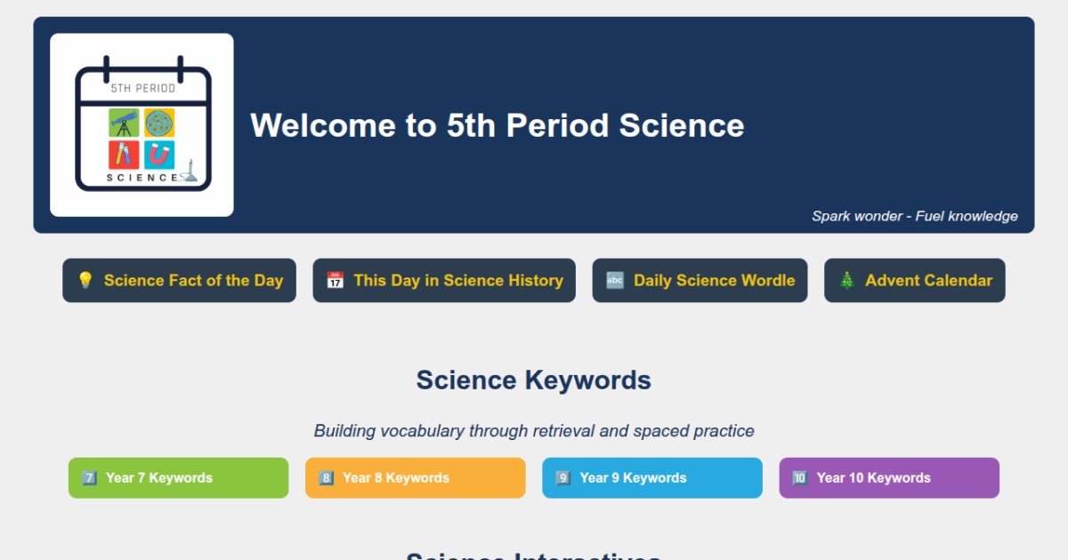
Task: Click the abc icon on Daily Science Wordle
Action: click(613, 280)
